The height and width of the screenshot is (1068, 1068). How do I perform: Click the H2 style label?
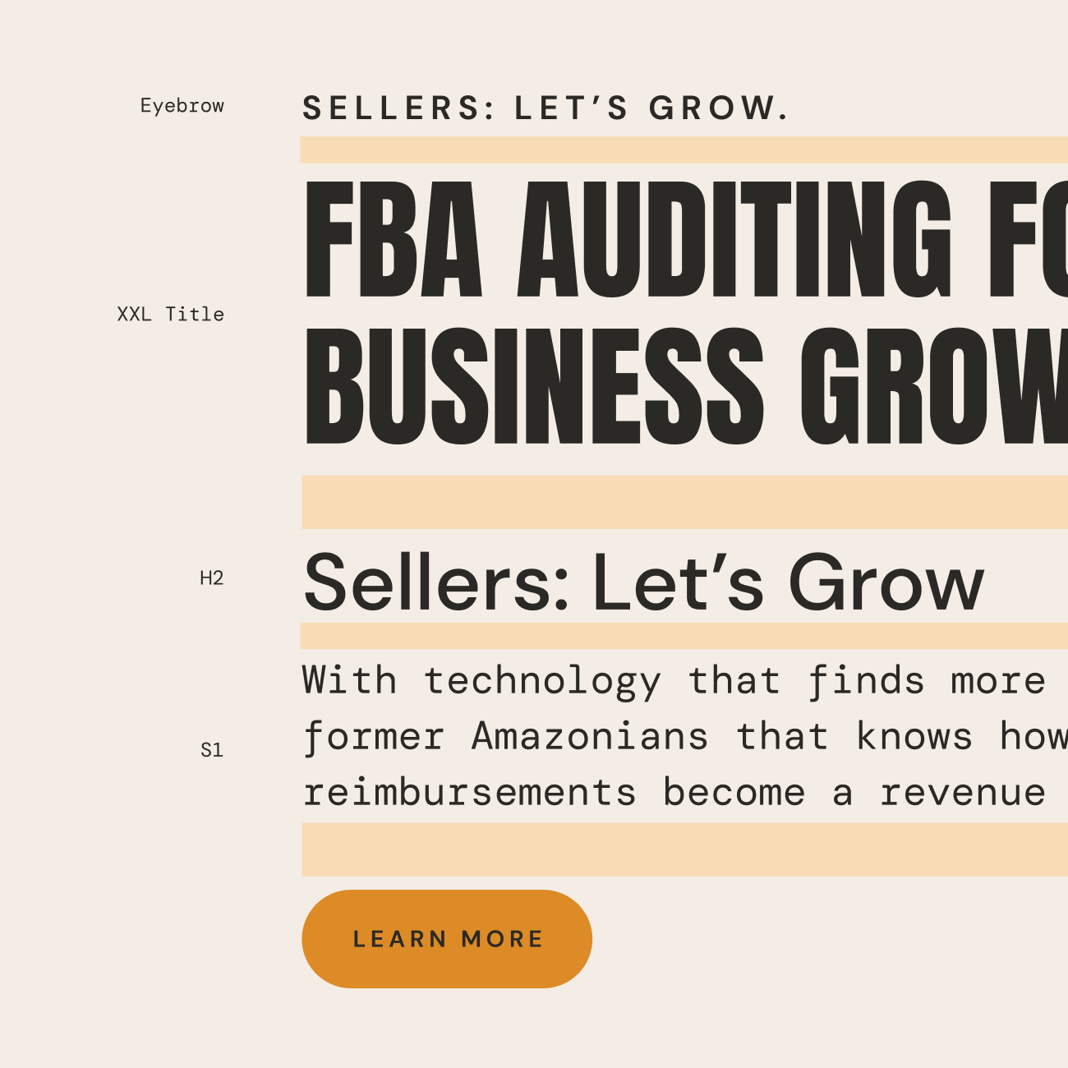coord(211,578)
